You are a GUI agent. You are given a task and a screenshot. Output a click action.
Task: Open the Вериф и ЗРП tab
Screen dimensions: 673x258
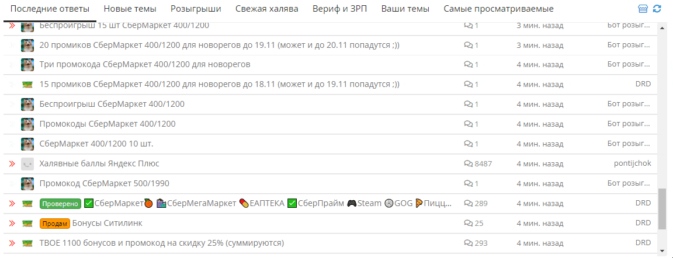point(340,9)
